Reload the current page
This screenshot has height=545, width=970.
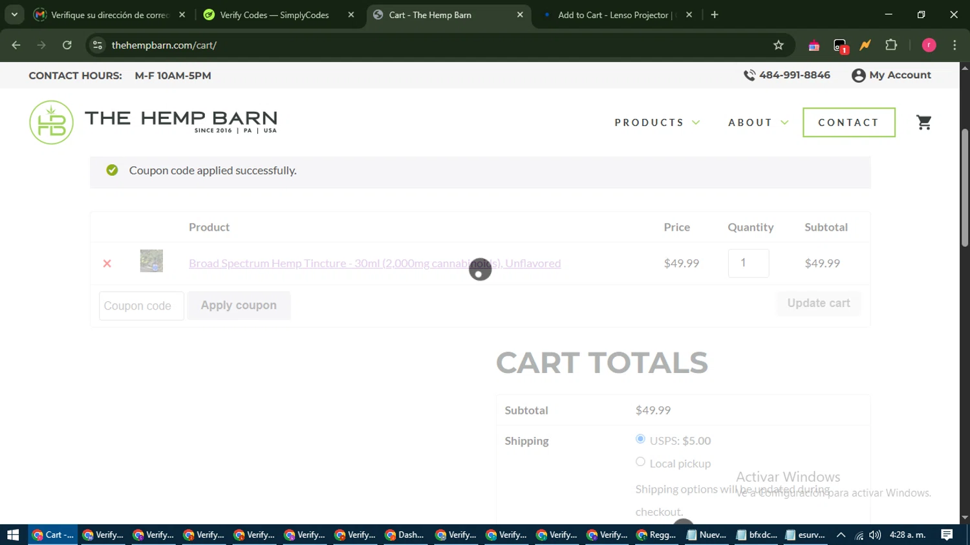[x=67, y=45]
